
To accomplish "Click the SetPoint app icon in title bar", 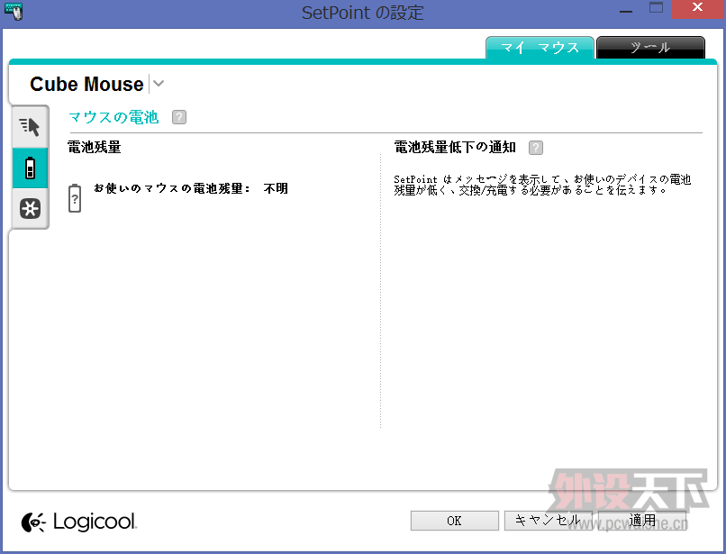I will coord(14,11).
